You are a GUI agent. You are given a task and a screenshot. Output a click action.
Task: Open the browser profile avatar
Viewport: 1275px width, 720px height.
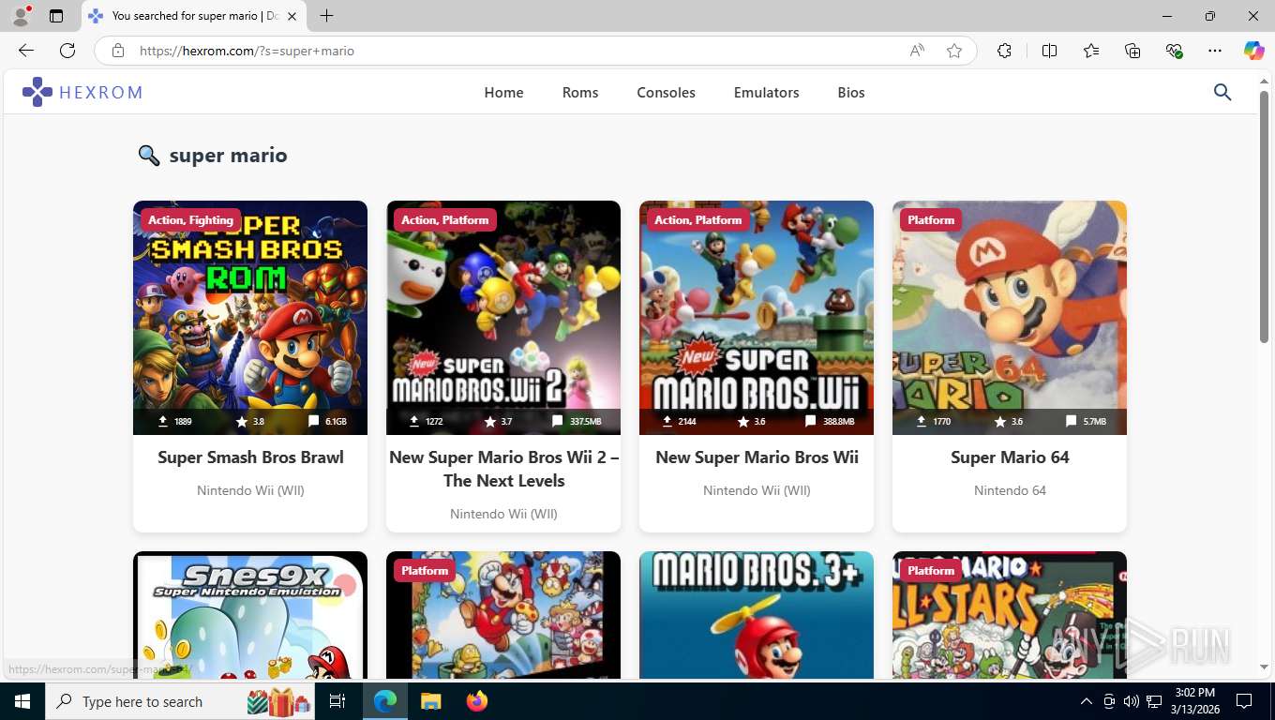20,16
